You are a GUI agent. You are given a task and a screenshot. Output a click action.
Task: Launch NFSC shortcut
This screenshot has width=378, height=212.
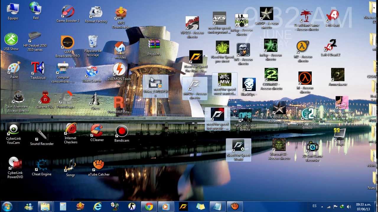tap(245, 120)
